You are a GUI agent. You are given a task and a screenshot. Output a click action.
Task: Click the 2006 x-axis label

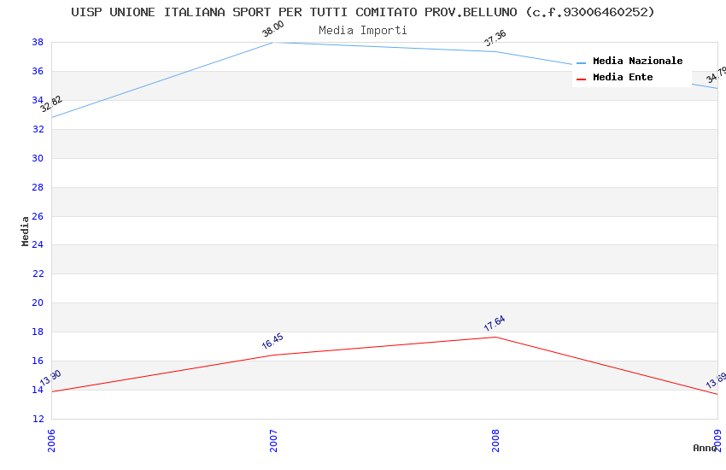click(51, 440)
